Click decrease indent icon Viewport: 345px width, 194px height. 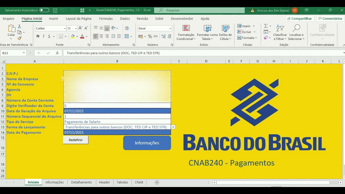tap(113, 36)
